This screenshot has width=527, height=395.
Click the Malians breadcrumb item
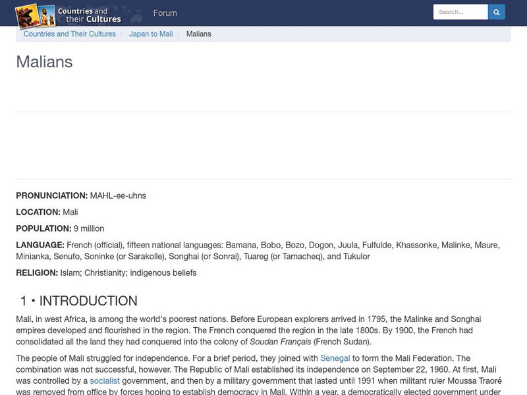point(199,34)
